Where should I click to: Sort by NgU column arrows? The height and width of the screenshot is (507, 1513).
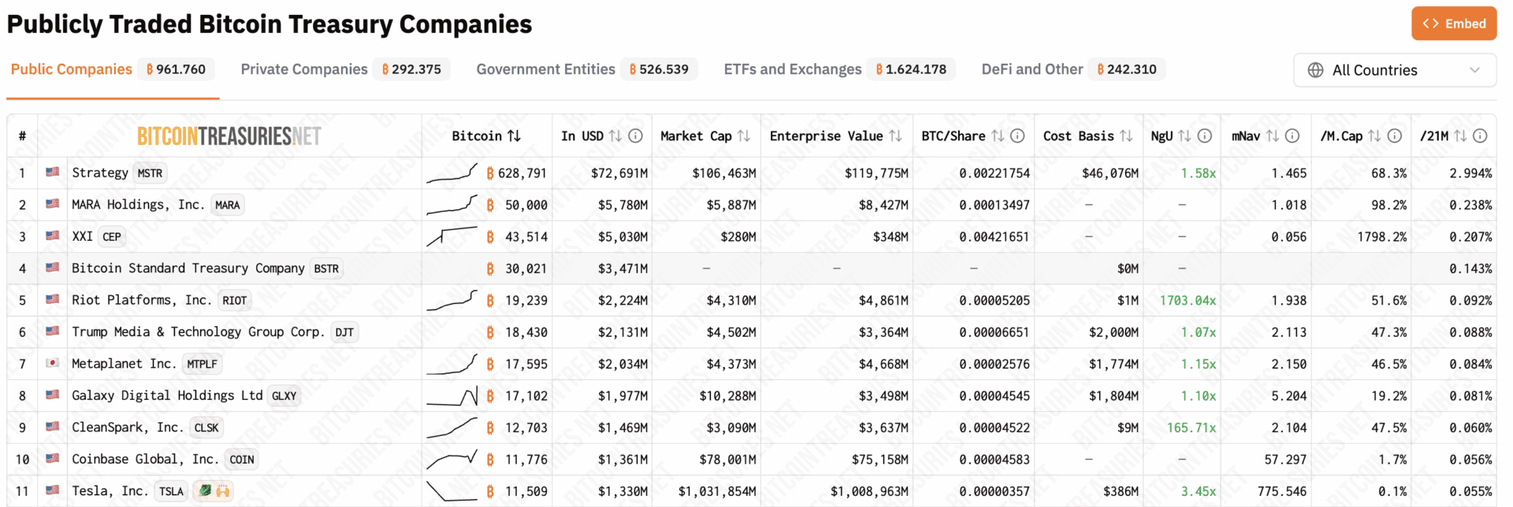1184,136
